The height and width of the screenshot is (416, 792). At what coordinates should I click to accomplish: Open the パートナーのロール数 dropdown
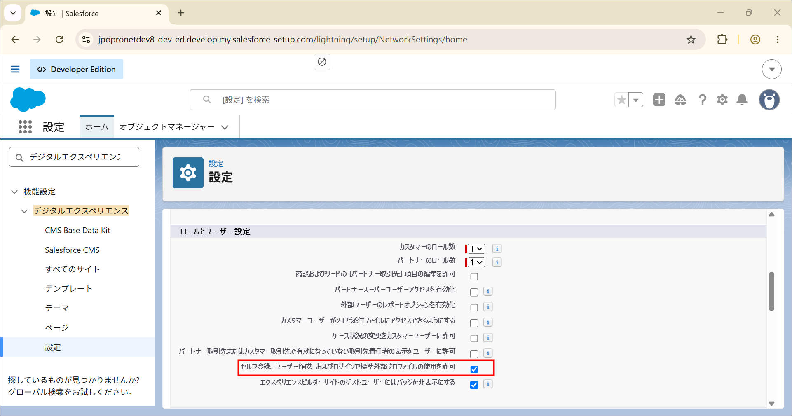tap(476, 262)
